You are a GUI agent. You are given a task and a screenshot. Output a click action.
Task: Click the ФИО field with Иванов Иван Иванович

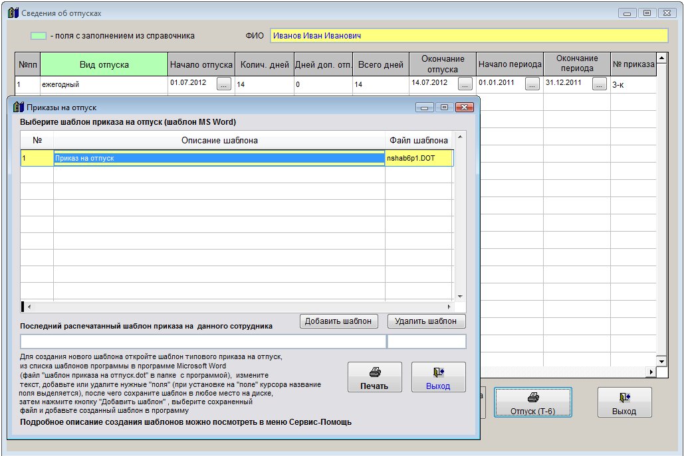[x=468, y=36]
